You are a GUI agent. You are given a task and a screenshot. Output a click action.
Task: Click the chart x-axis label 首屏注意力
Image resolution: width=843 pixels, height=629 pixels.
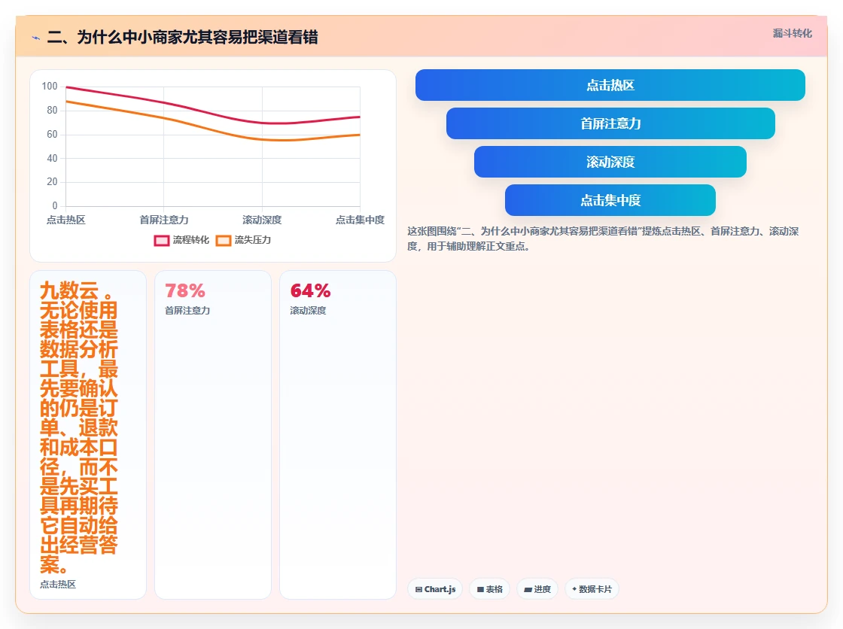coord(164,220)
